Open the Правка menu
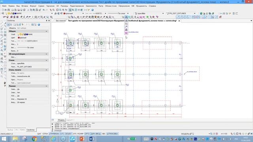The image size is (253, 142). tap(11, 6)
